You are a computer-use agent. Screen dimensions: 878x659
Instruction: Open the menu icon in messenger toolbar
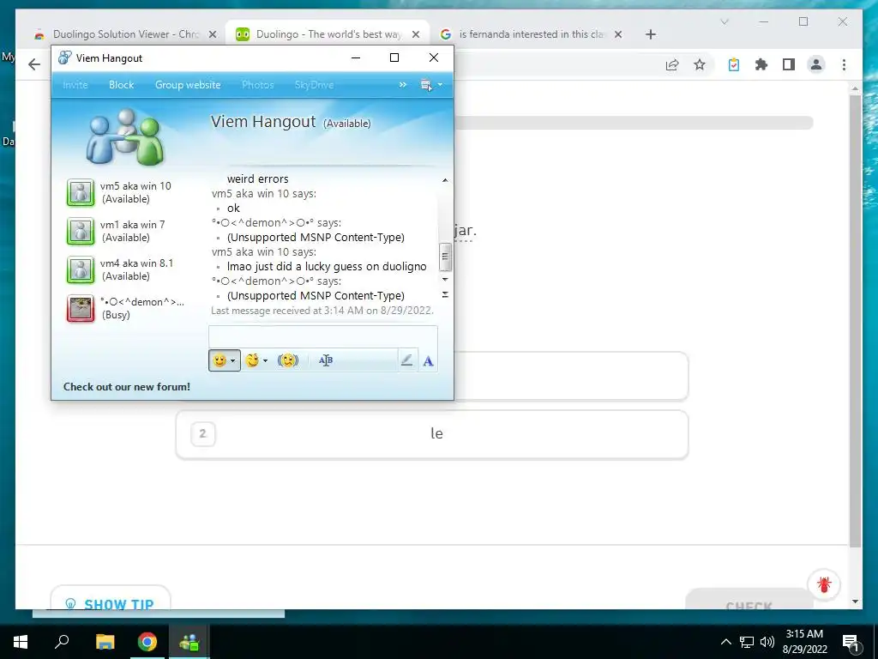click(426, 85)
